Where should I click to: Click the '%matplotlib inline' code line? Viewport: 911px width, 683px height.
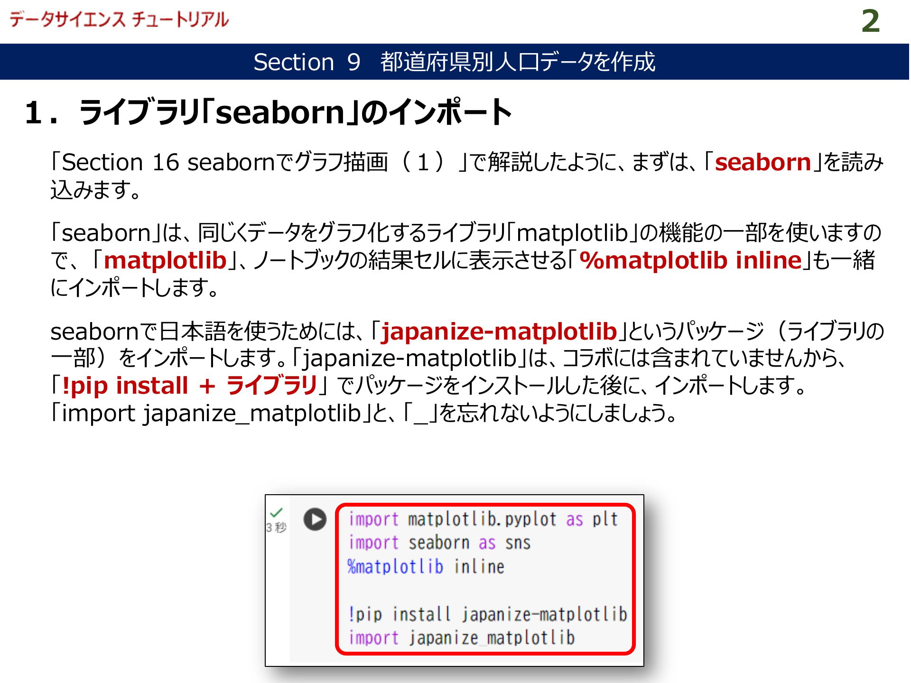(426, 566)
